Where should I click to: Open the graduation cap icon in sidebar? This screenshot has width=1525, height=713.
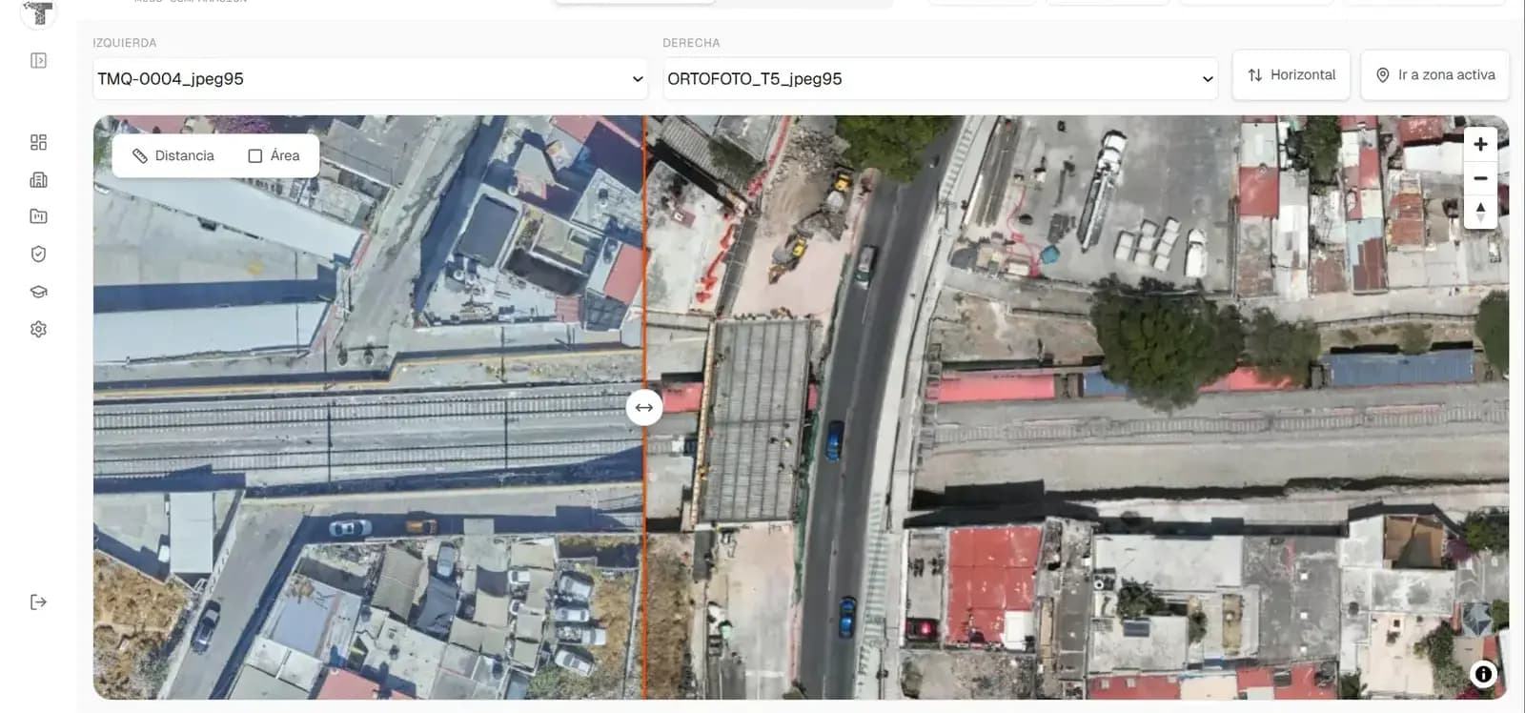[38, 292]
